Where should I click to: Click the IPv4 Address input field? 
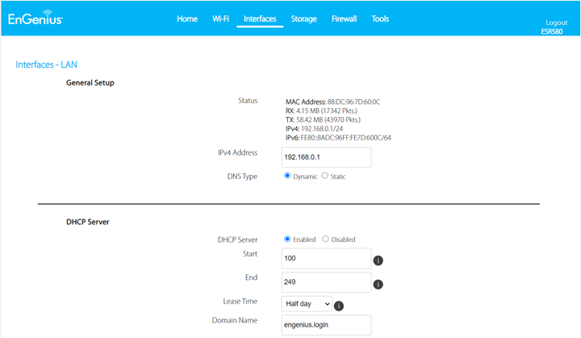327,157
